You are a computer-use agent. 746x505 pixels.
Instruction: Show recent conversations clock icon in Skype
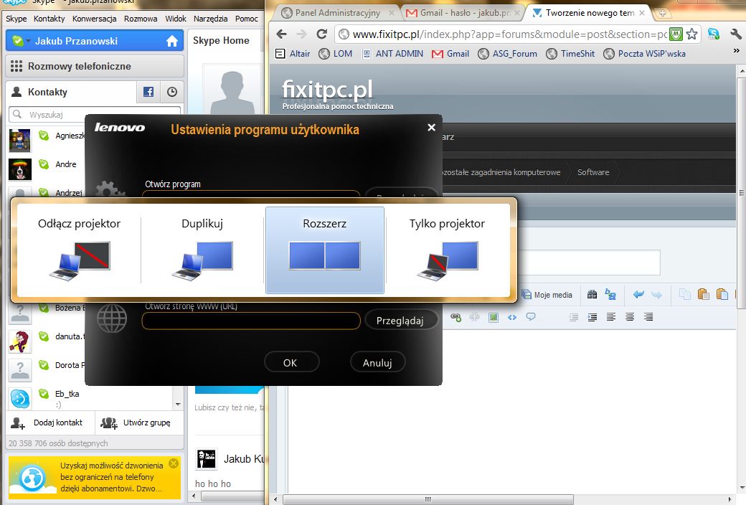[x=171, y=92]
